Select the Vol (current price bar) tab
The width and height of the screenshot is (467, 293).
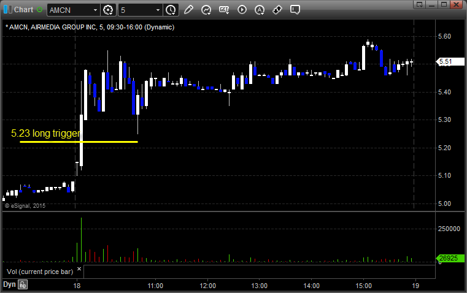40,272
